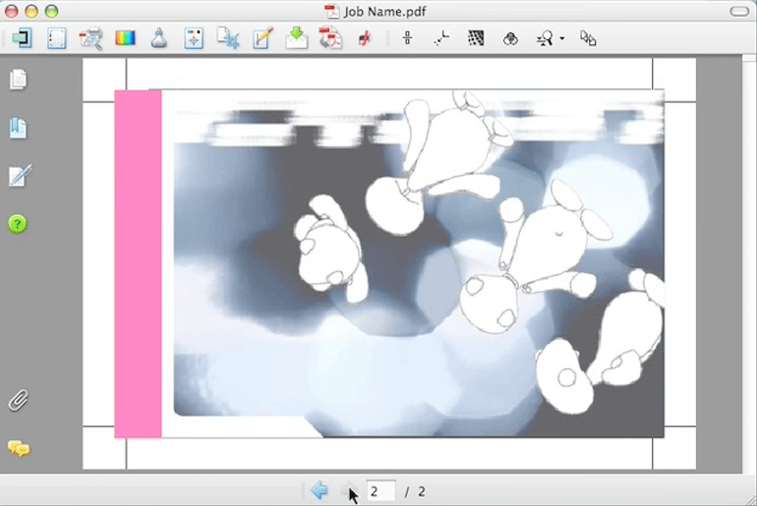Click the PDF document icon in title bar

point(331,12)
